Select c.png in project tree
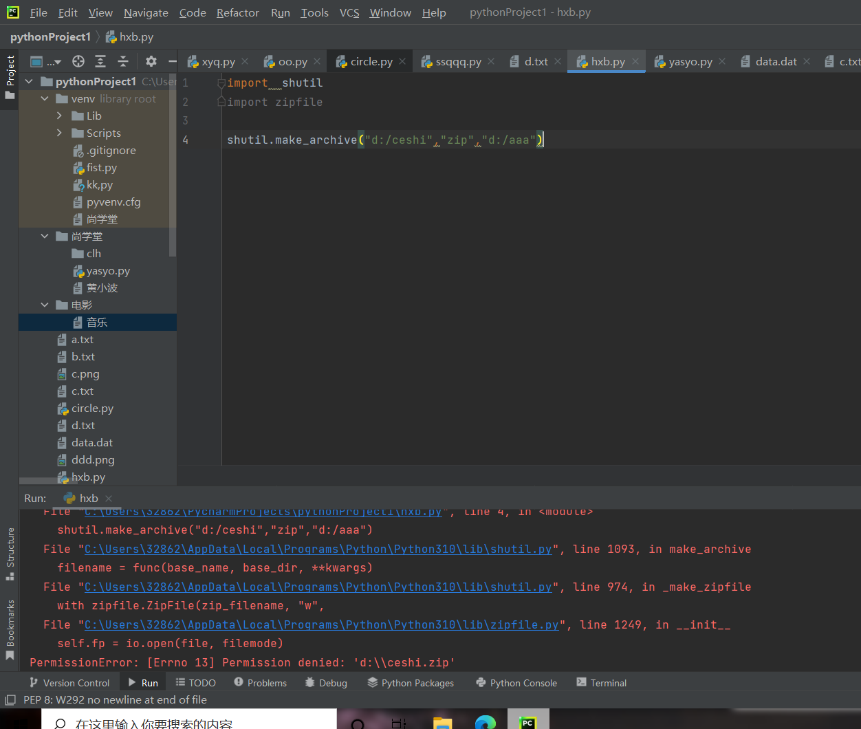The width and height of the screenshot is (861, 729). (x=78, y=373)
